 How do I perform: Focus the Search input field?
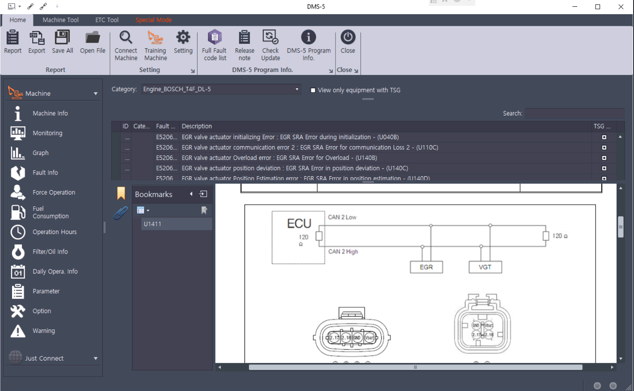[575, 113]
